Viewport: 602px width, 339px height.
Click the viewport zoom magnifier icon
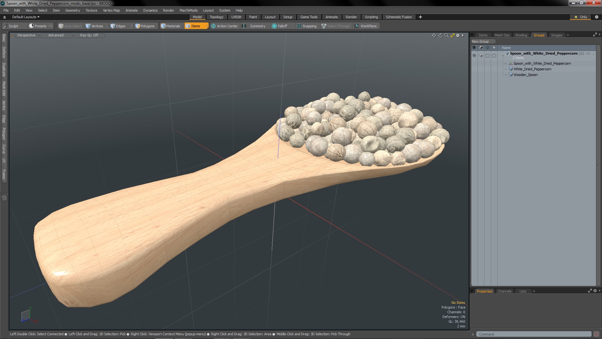[446, 35]
